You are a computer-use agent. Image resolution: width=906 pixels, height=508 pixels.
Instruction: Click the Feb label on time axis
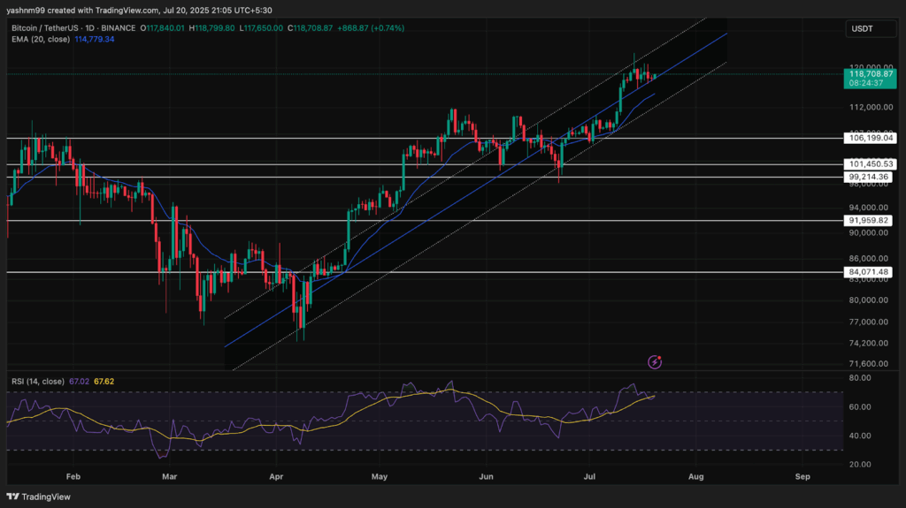tap(73, 477)
